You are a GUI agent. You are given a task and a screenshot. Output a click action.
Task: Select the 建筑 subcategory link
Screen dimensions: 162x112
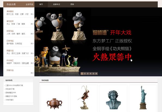tap(23, 34)
